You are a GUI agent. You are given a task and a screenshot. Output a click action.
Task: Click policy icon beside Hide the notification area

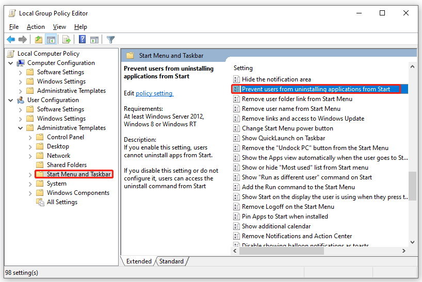coord(236,79)
